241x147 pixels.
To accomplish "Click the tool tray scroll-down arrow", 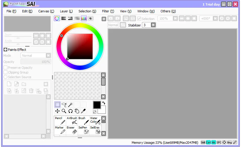I will 104,133.
